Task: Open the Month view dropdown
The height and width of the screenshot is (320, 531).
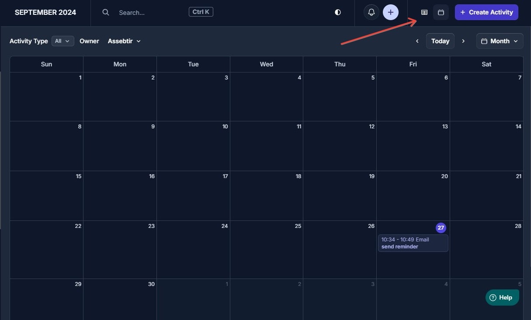Action: tap(500, 41)
